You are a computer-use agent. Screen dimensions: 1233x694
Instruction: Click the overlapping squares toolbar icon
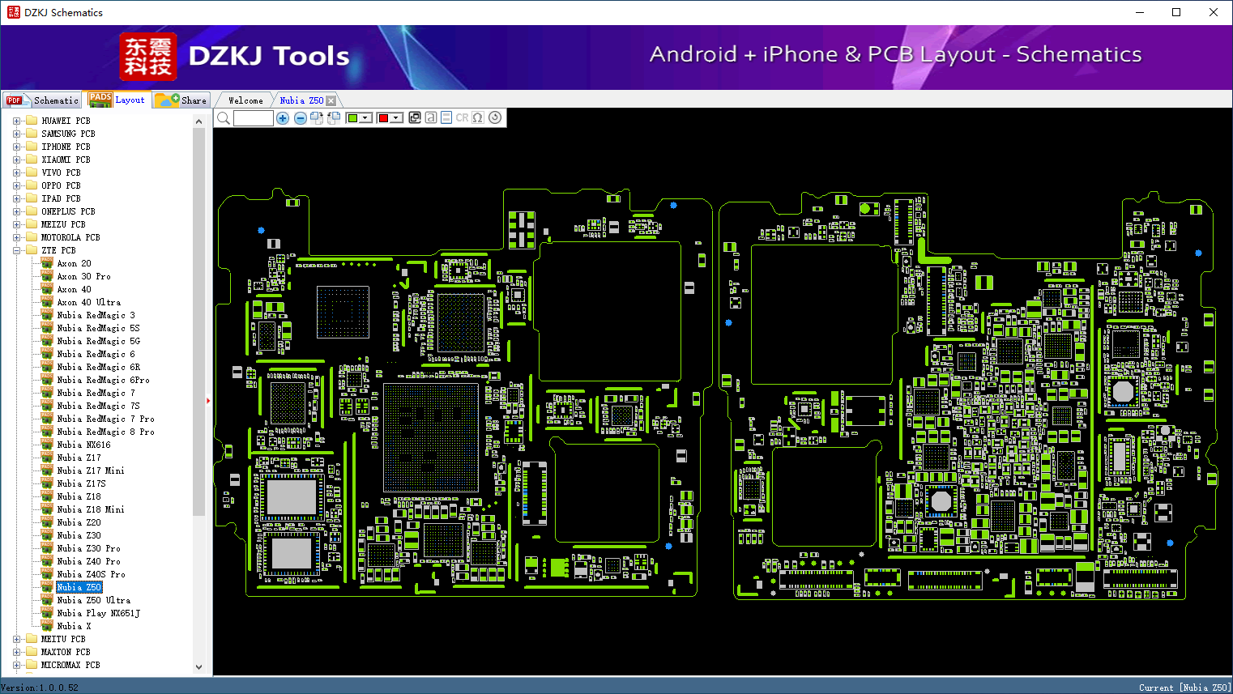(x=415, y=117)
